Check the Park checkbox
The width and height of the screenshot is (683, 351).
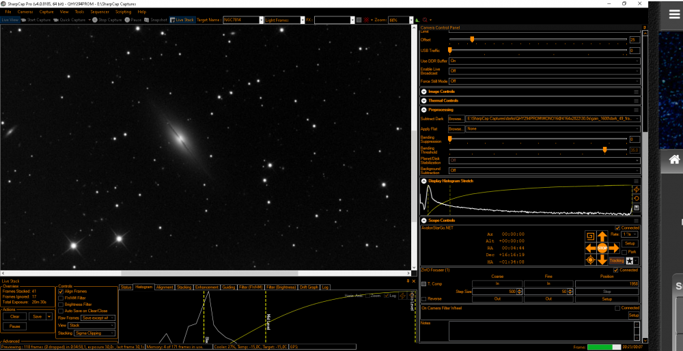point(624,252)
